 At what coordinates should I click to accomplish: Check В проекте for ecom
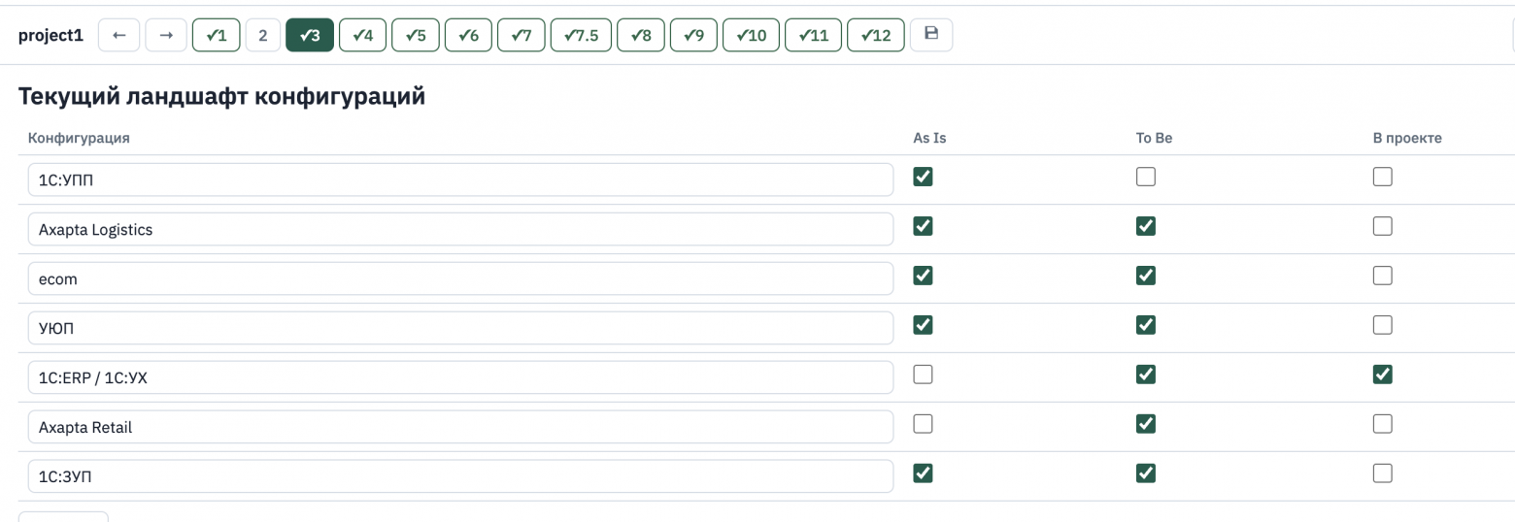click(x=1383, y=276)
